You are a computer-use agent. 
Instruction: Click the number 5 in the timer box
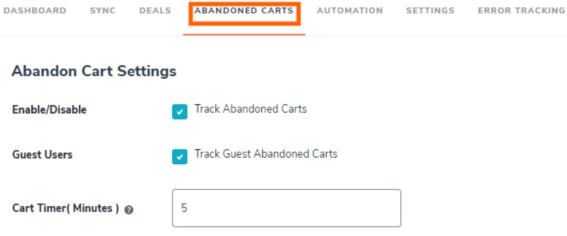click(184, 208)
